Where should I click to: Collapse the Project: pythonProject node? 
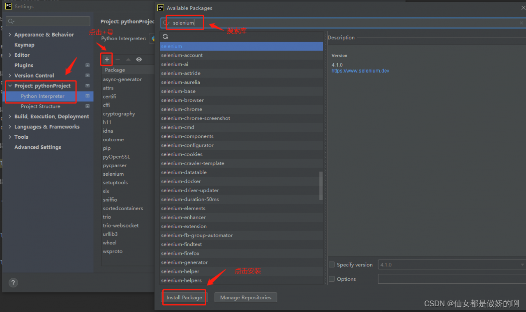coord(10,86)
